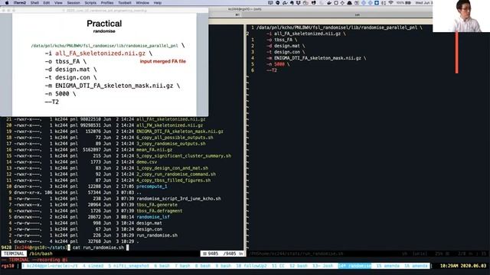Select tmux window 11 CC
Image resolution: width=490 pixels, height=275 pixels.
pyautogui.click(x=278, y=266)
